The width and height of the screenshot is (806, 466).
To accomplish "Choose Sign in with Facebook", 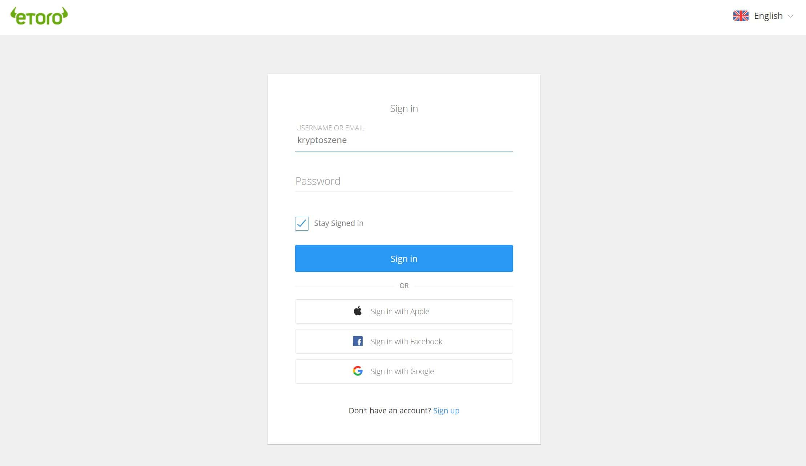I will [404, 341].
